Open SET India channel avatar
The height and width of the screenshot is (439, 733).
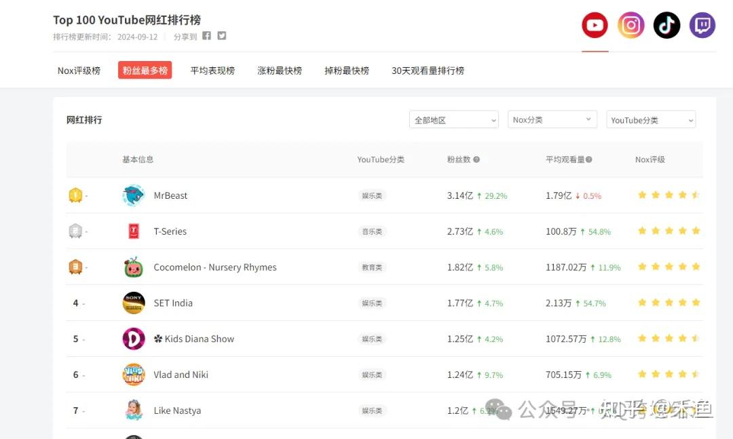[134, 303]
